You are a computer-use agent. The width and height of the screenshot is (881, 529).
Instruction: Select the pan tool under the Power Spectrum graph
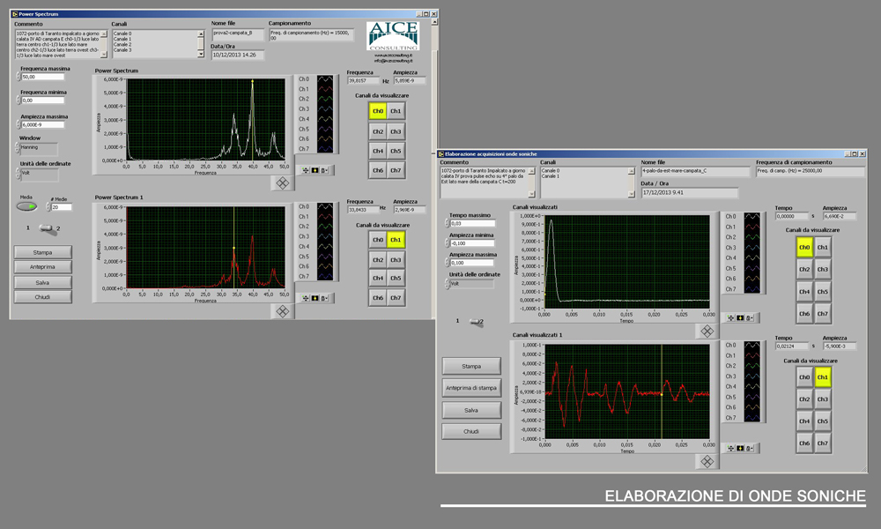click(324, 170)
